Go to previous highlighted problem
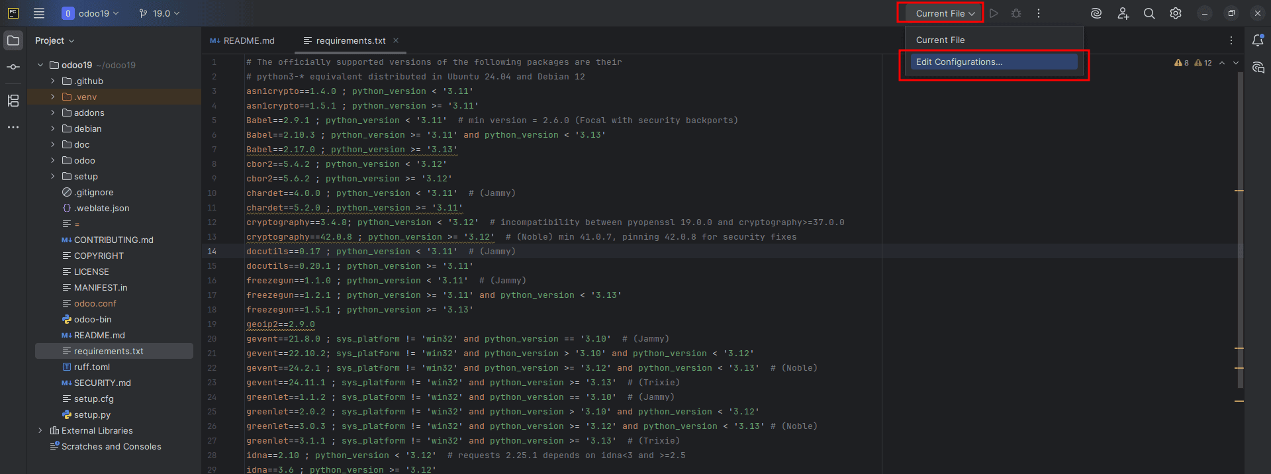 click(x=1222, y=63)
